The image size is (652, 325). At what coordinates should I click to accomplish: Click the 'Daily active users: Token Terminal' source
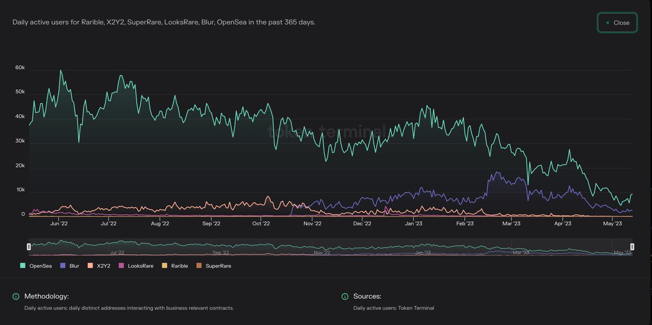[x=394, y=308]
